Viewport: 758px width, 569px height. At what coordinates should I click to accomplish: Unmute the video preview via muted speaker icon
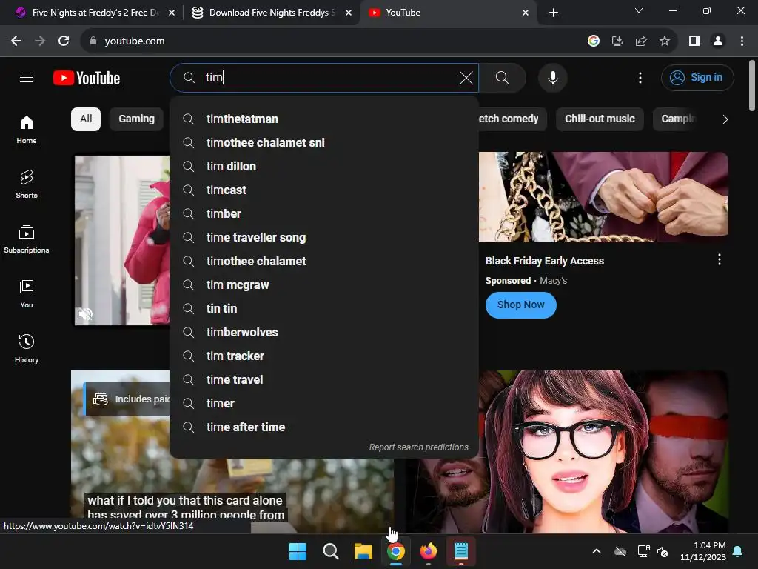point(86,314)
